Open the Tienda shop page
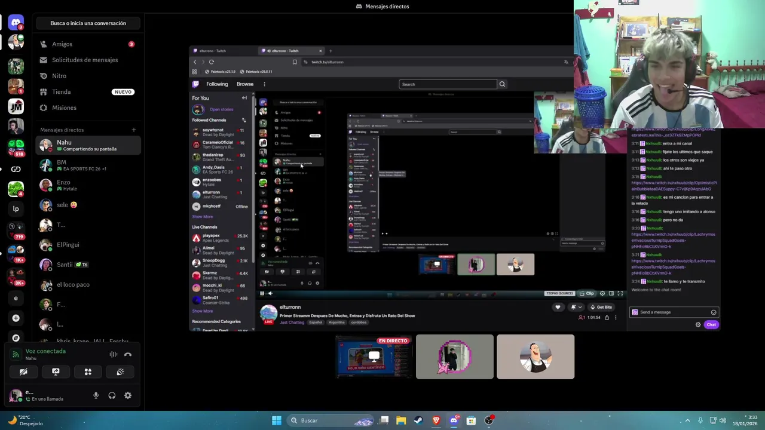765x430 pixels. [x=88, y=92]
